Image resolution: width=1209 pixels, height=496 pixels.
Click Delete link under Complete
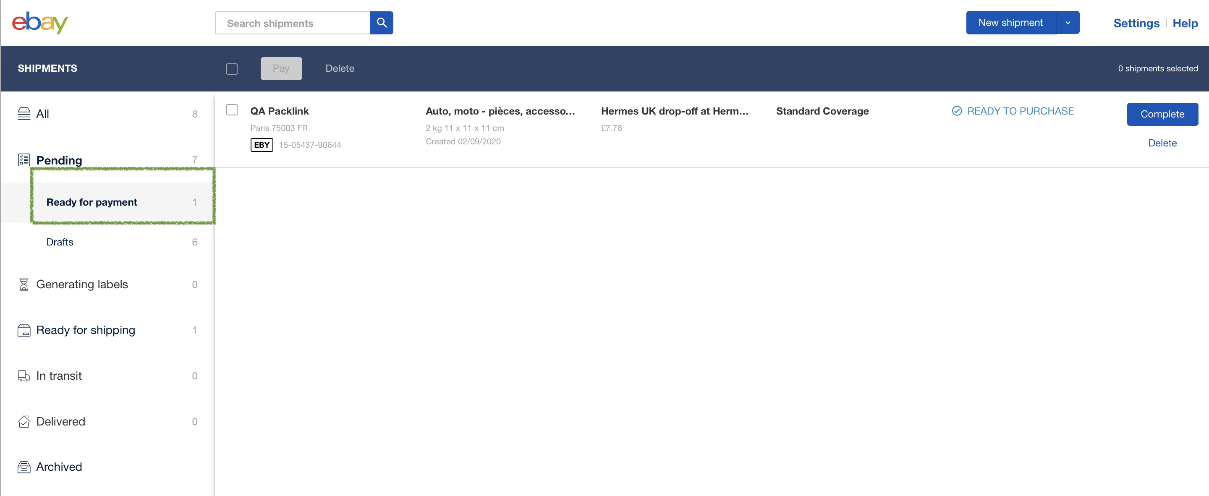point(1162,143)
